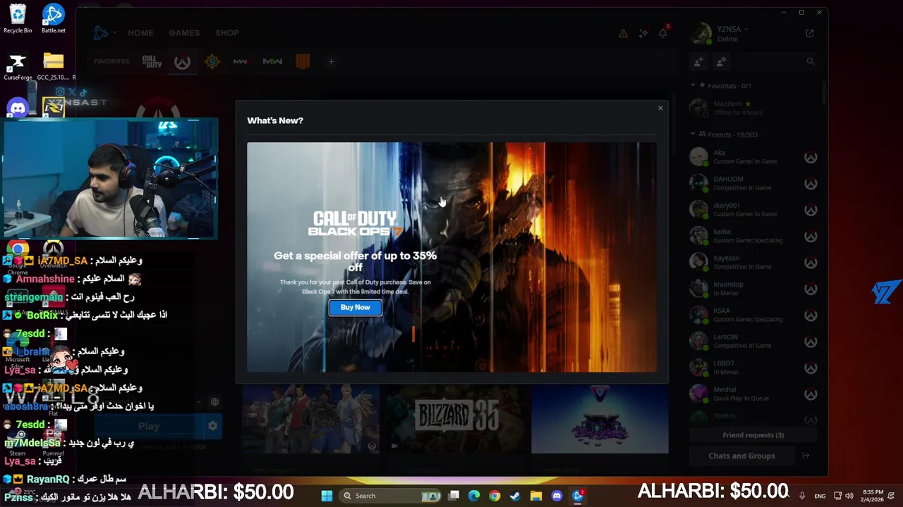
Task: Click the Buy Now button
Action: point(355,307)
